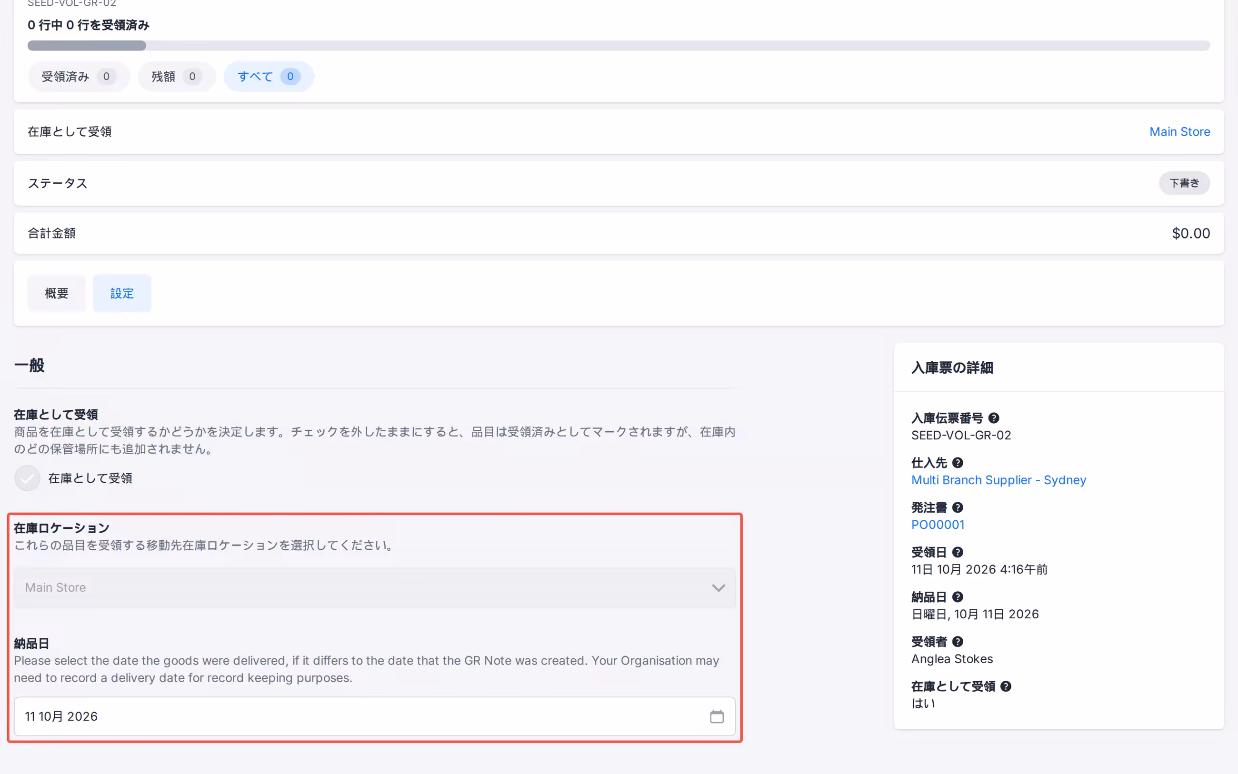Click help icon beside 在庫として受領 in details panel
1238x774 pixels.
tap(1006, 686)
